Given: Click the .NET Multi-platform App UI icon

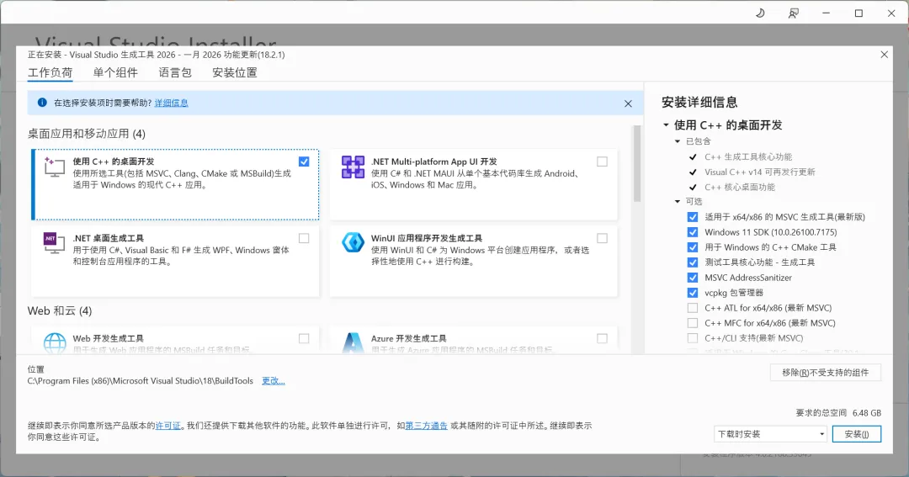Looking at the screenshot, I should tap(353, 167).
